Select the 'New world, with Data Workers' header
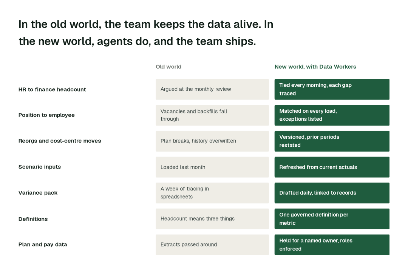This screenshot has width=408, height=270. pyautogui.click(x=315, y=67)
